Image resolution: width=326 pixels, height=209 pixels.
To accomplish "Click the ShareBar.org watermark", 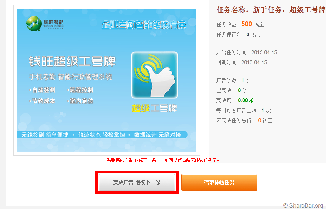I will [x=303, y=205].
